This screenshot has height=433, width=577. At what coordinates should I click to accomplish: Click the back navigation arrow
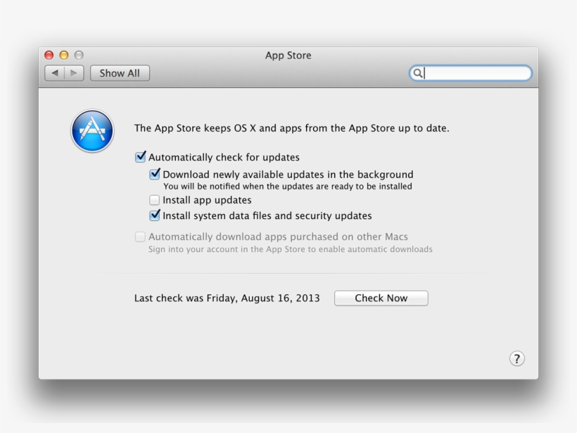click(x=54, y=73)
